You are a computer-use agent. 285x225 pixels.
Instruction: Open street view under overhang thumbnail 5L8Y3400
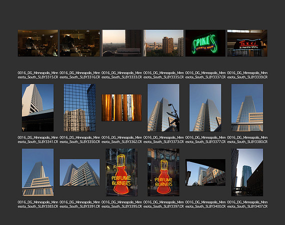(205, 172)
